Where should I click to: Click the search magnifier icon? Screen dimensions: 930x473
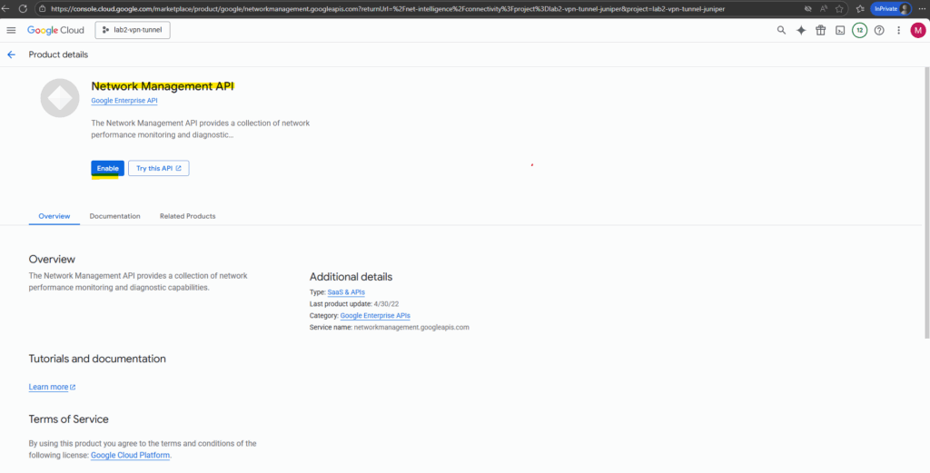(781, 30)
